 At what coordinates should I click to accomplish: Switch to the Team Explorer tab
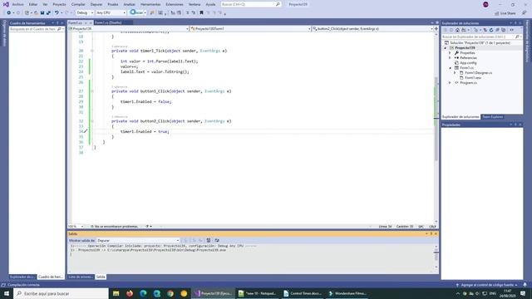(x=492, y=117)
